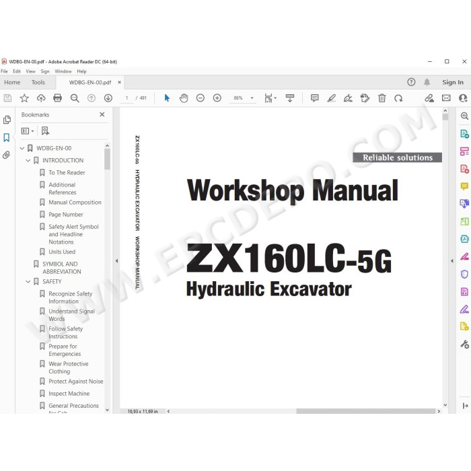The height and width of the screenshot is (471, 471).
Task: Send file by email envelope icon
Action: tap(446, 98)
